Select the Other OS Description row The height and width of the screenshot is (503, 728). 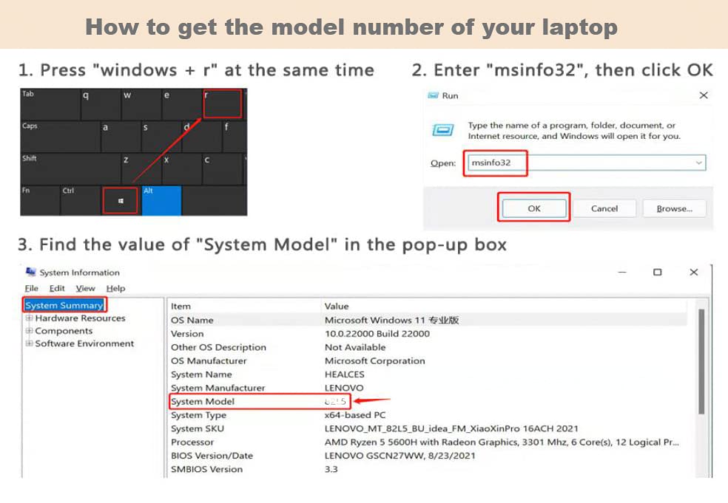pos(427,346)
